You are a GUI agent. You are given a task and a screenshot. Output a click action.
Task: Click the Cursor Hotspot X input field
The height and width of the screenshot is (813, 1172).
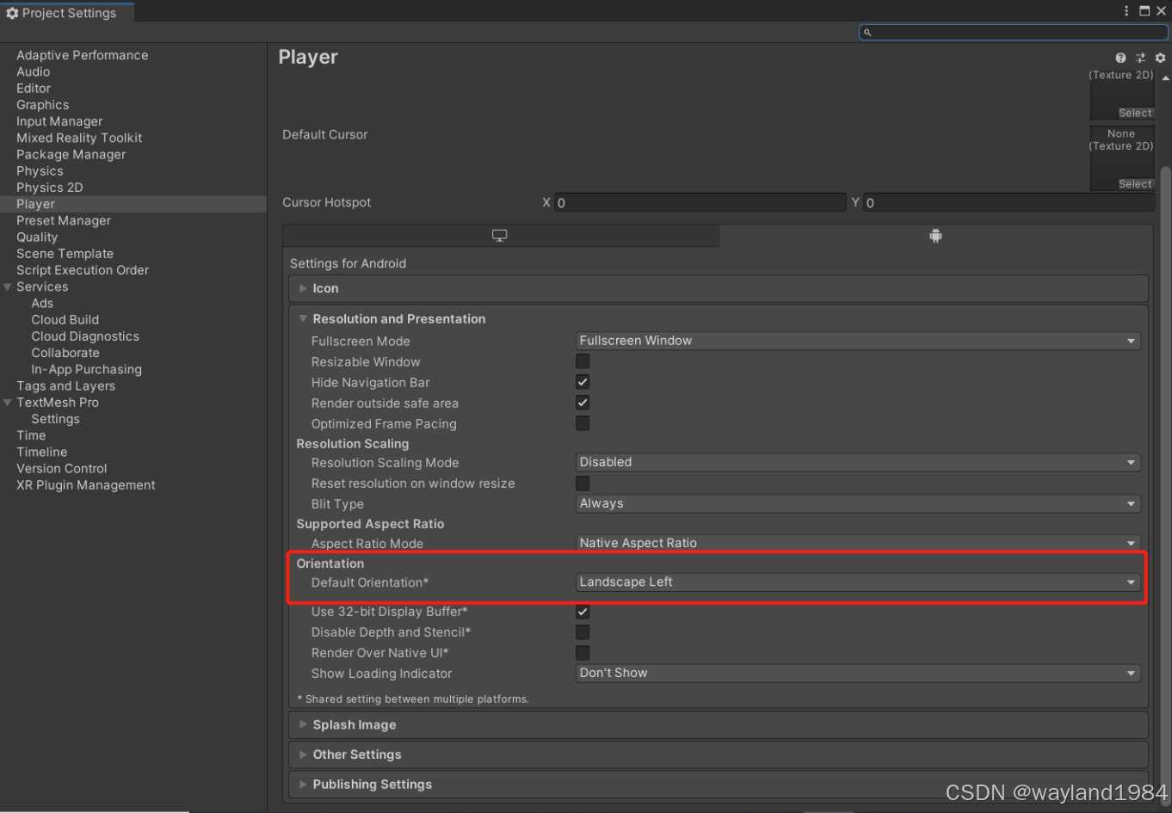700,202
